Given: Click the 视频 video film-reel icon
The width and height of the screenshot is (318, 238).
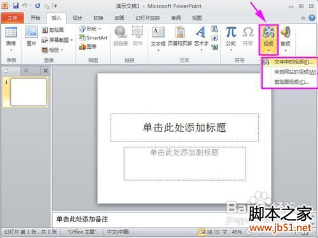Looking at the screenshot, I should coord(268,32).
